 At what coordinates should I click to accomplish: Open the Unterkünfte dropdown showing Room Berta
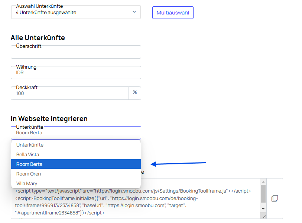pos(76,133)
